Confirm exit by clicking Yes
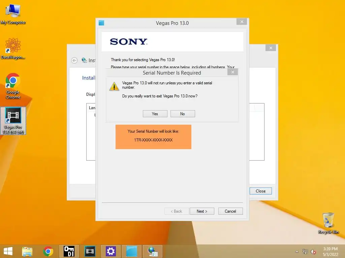 pyautogui.click(x=155, y=114)
